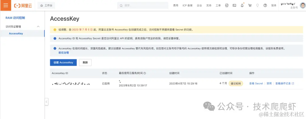306x119 pixels.
Task: Click the 已创建时间 column header
Action: pyautogui.click(x=226, y=73)
